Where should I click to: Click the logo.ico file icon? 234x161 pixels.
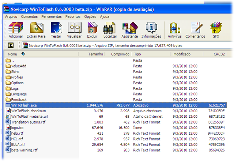8,128
